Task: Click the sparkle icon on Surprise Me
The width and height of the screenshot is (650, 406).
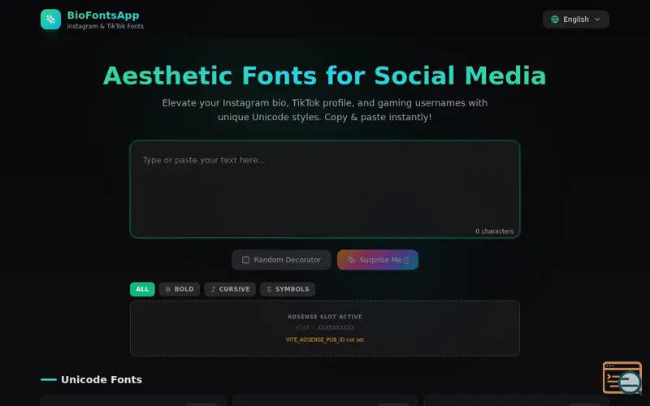Action: click(351, 260)
